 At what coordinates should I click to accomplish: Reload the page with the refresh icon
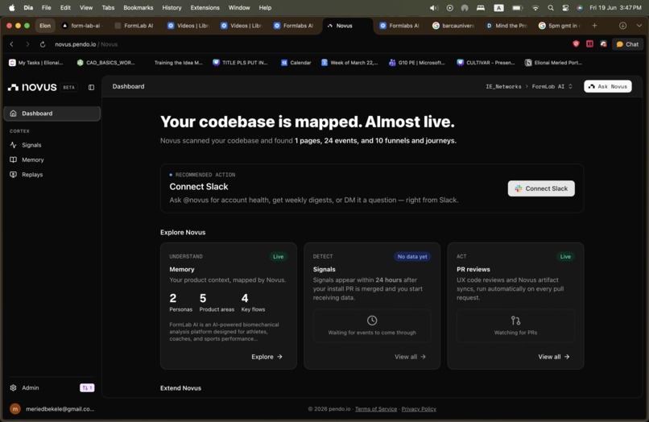[x=42, y=44]
